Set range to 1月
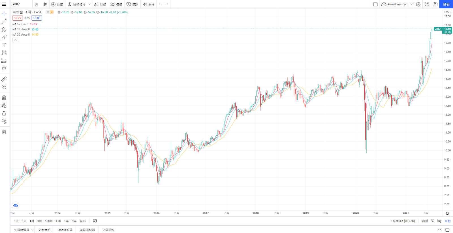The image size is (453, 233). coord(32,221)
